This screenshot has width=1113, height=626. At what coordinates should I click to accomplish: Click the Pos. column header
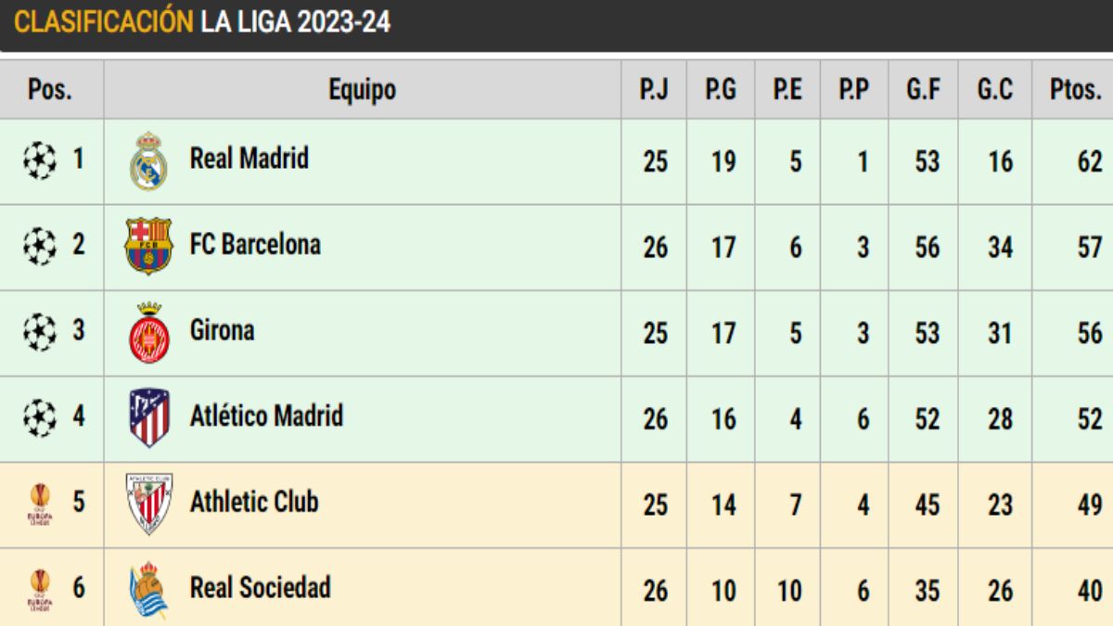pyautogui.click(x=51, y=90)
